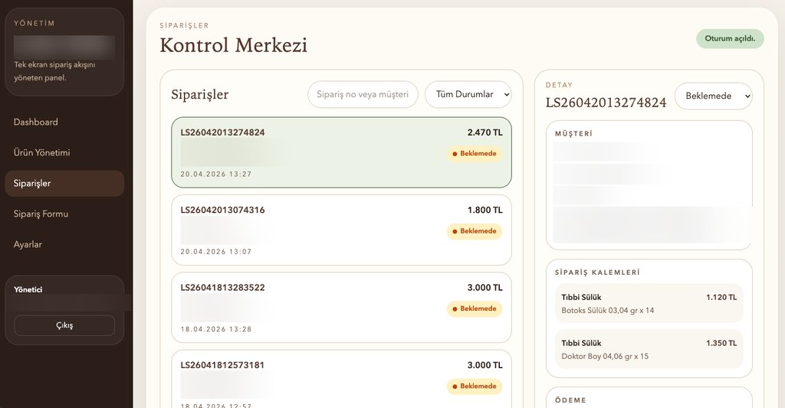This screenshot has width=785, height=408.
Task: Open the Dashboard sidebar item
Action: click(x=36, y=122)
